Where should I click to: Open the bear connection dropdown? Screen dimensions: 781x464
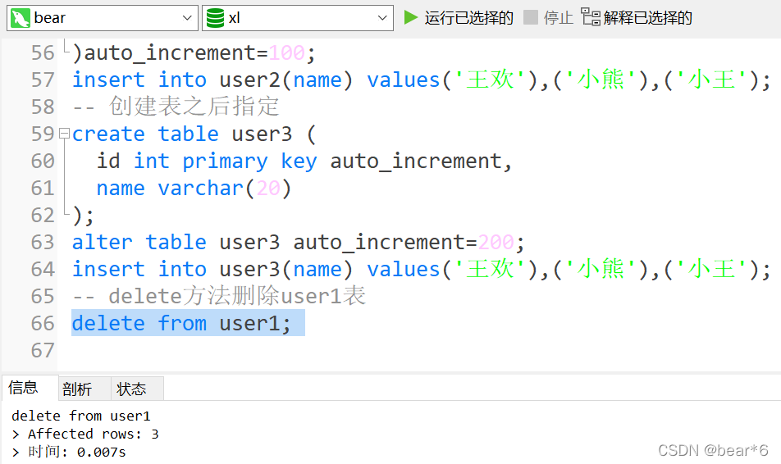coord(102,18)
